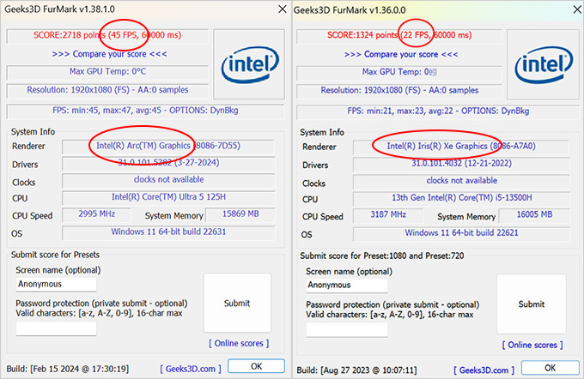
Task: Confirm with OK in FurMark v1.36.0.0 window
Action: click(x=551, y=368)
